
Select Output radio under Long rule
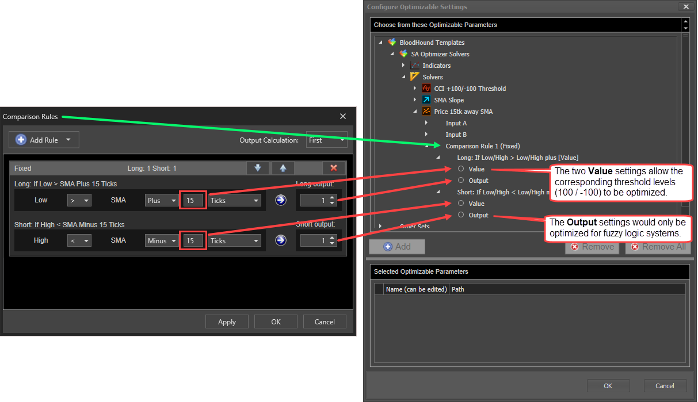click(461, 181)
